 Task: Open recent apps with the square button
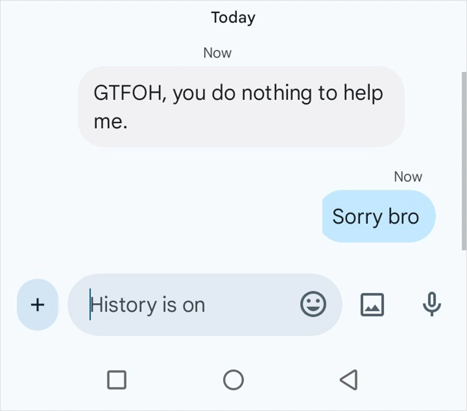click(x=117, y=379)
